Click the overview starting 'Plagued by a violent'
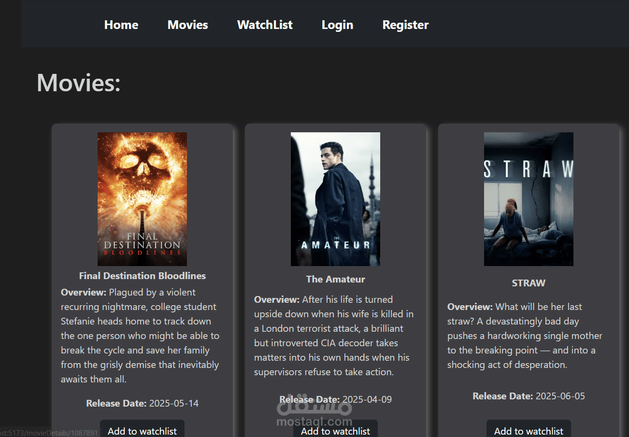629x437 pixels. [x=140, y=336]
